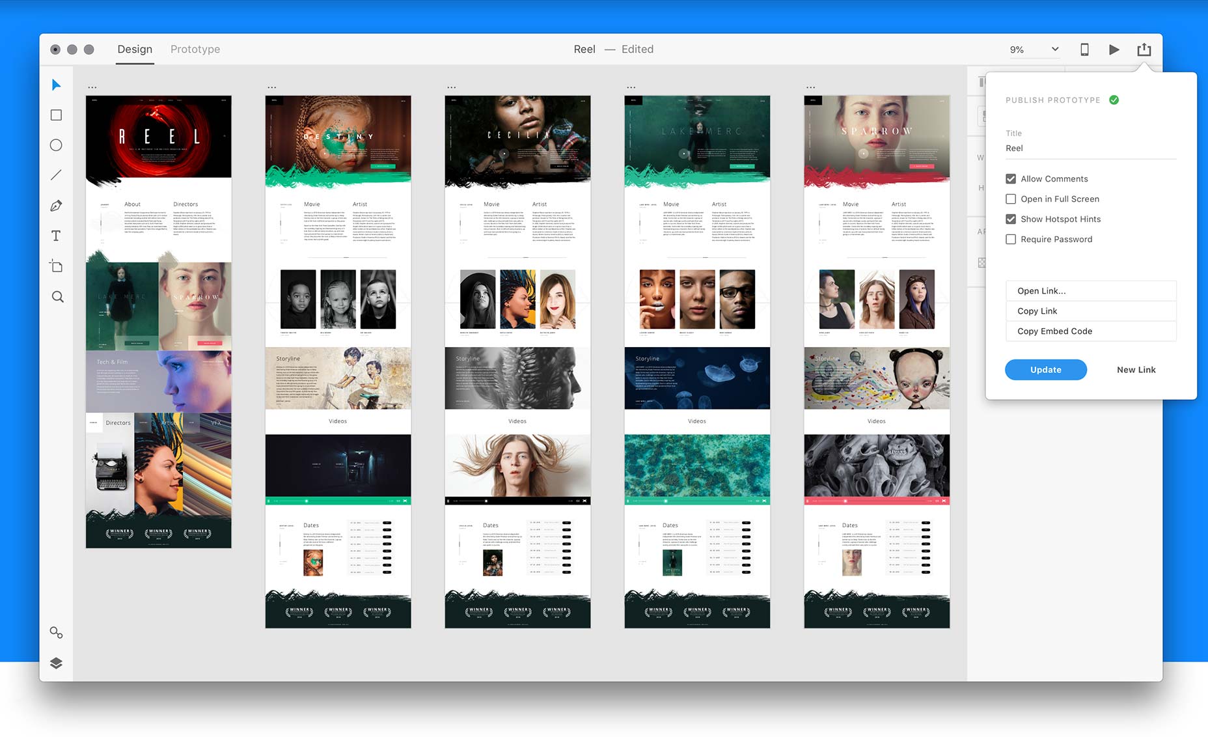Select the Rectangle tool
This screenshot has height=737, width=1208.
pyautogui.click(x=56, y=115)
